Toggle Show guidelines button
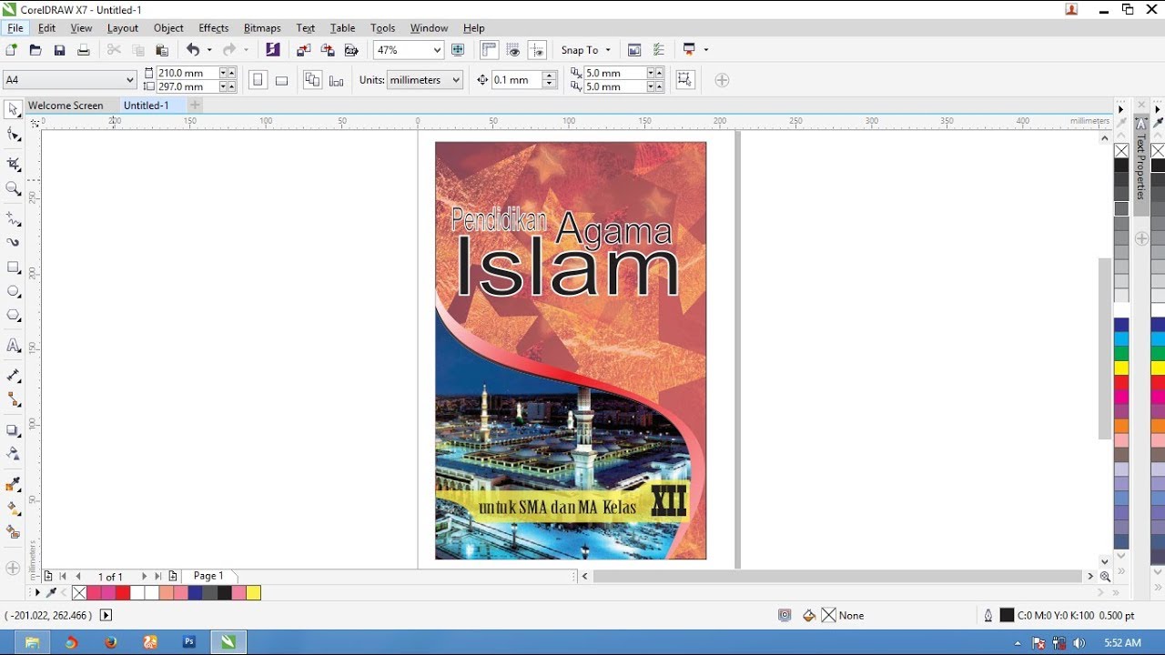 537,50
